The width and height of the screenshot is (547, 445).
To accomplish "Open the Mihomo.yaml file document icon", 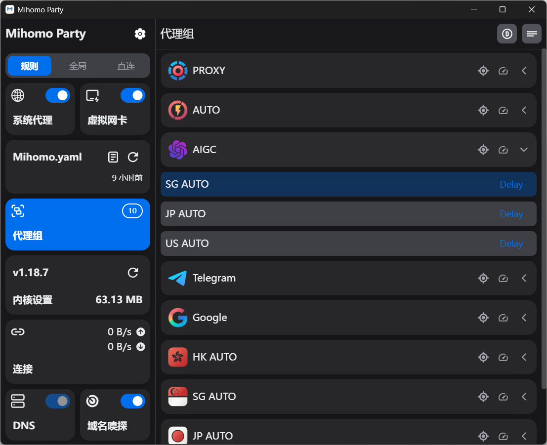I will point(113,157).
